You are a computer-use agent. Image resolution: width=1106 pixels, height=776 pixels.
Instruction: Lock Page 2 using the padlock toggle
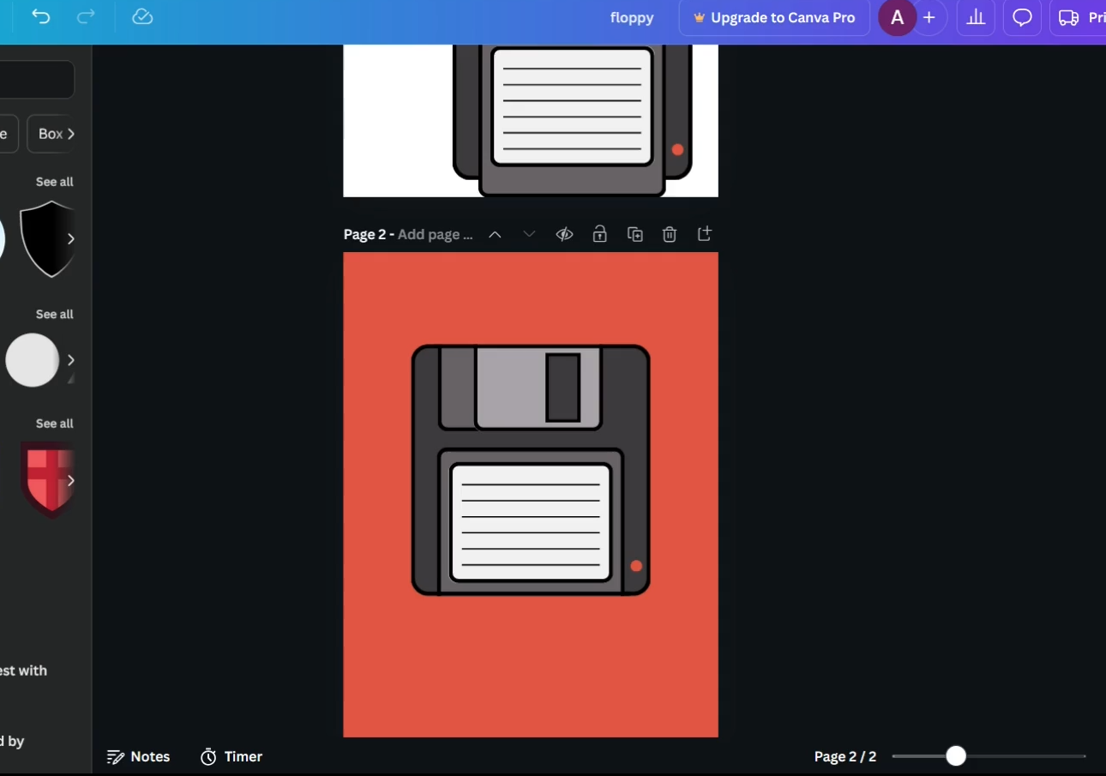pos(599,233)
